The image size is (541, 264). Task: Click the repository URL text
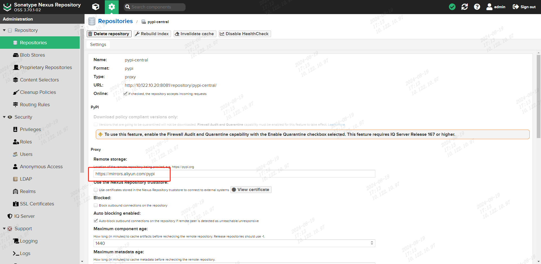point(171,85)
